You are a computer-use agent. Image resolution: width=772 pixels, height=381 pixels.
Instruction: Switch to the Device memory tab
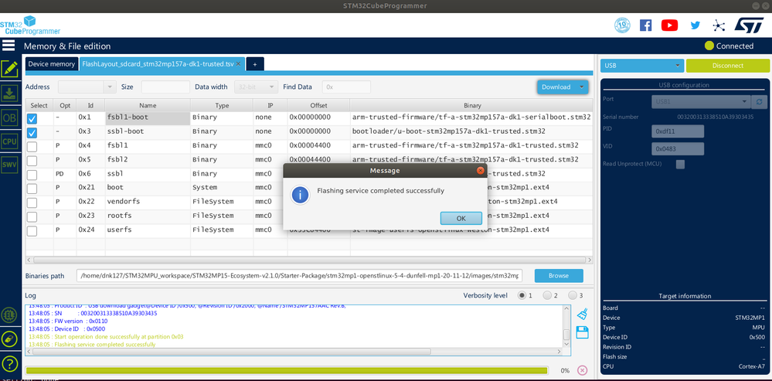pos(51,64)
